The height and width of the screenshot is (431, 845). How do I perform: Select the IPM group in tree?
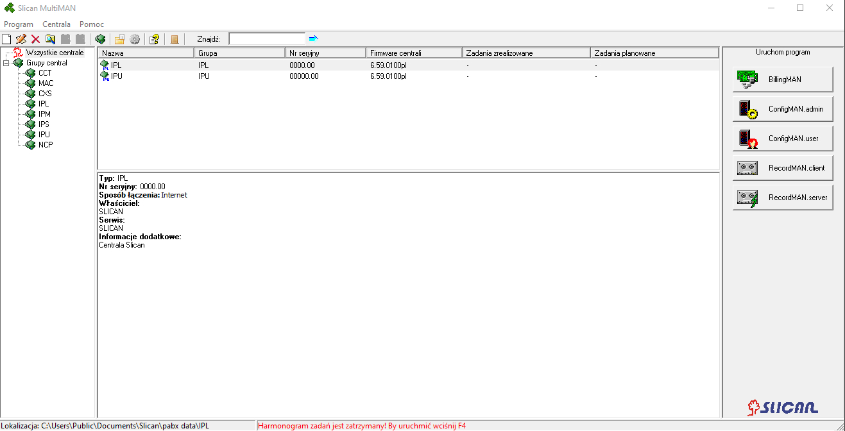pyautogui.click(x=44, y=114)
